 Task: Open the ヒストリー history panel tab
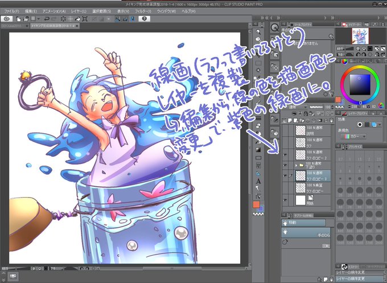coord(350,266)
